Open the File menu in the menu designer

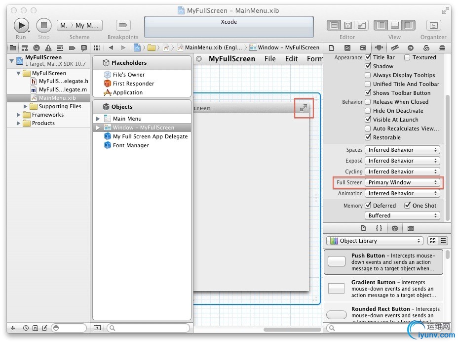click(x=270, y=59)
